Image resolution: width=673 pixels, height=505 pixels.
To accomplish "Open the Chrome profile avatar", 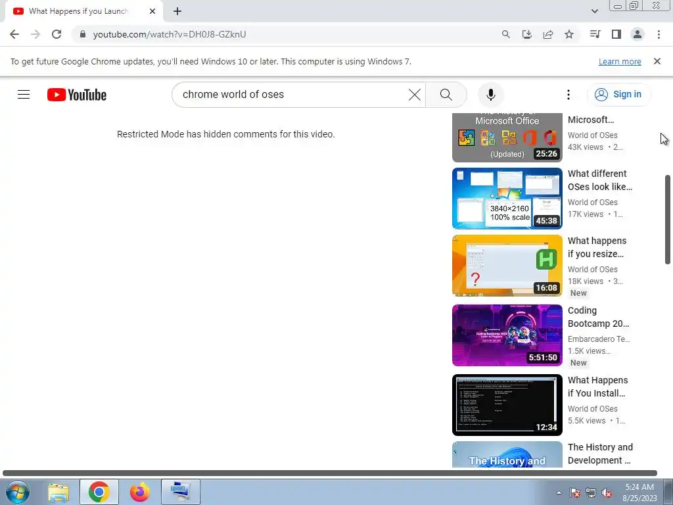I will [638, 34].
